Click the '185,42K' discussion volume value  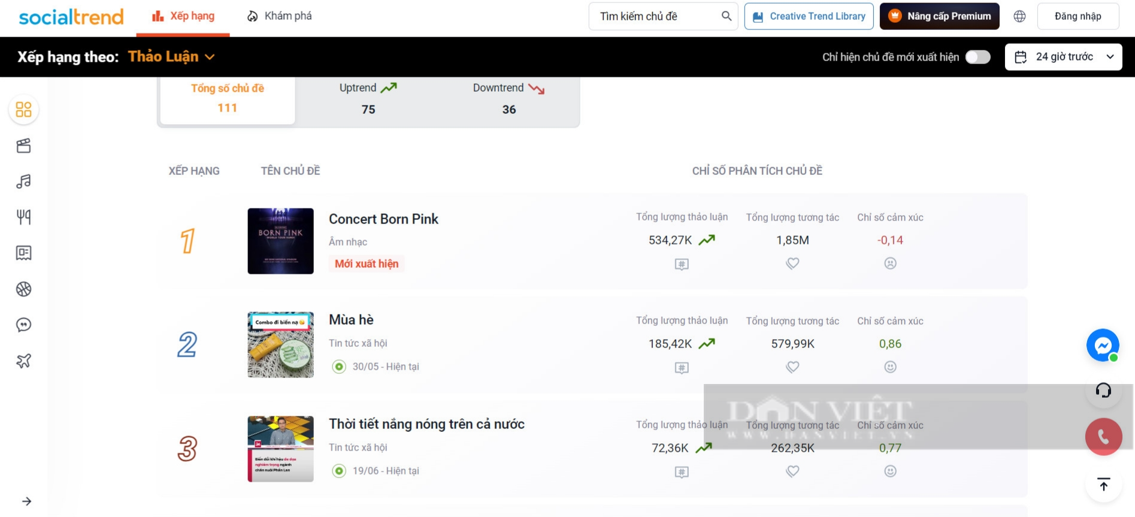(670, 344)
